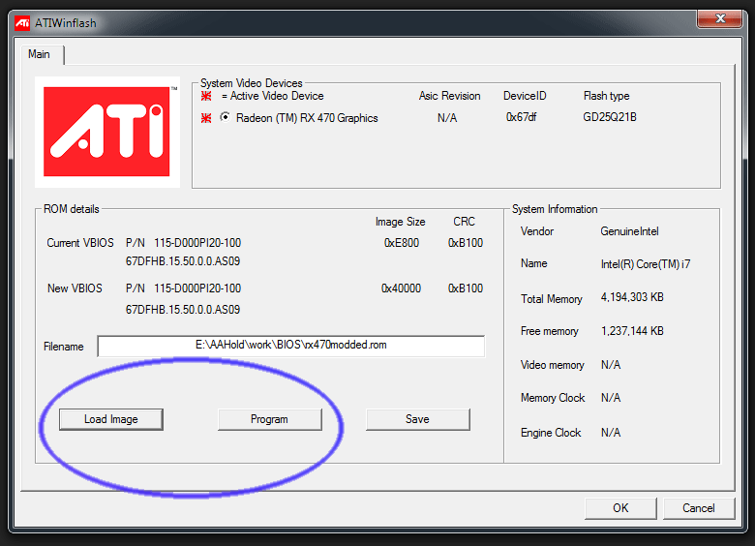Screen dimensions: 755x546
Task: Click the Name value "Intel(R) Core(TM) i7"
Action: [646, 264]
